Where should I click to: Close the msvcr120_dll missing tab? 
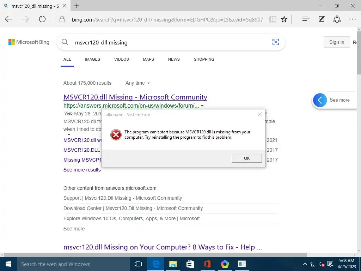[x=64, y=6]
